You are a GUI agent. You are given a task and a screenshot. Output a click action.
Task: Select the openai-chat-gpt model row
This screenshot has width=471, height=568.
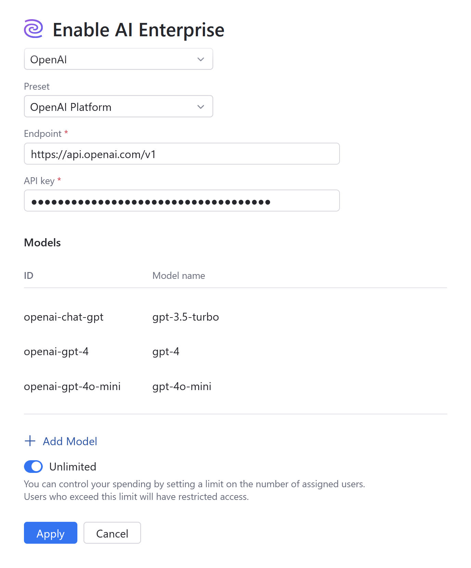click(x=64, y=317)
